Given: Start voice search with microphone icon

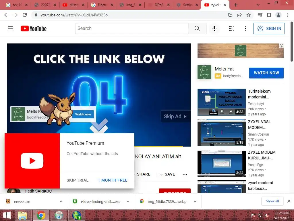Looking at the screenshot, I should click(214, 28).
